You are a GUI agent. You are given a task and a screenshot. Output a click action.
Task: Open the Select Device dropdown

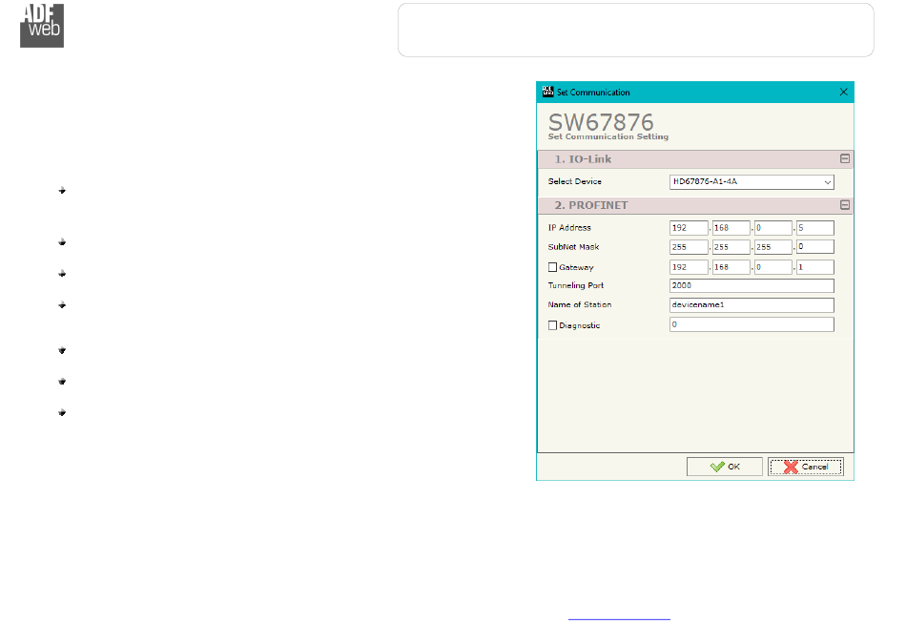pos(752,181)
